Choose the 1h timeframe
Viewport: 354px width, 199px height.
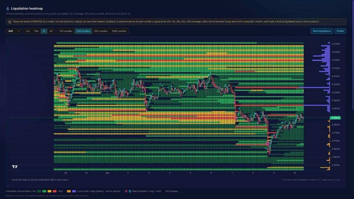(x=44, y=31)
